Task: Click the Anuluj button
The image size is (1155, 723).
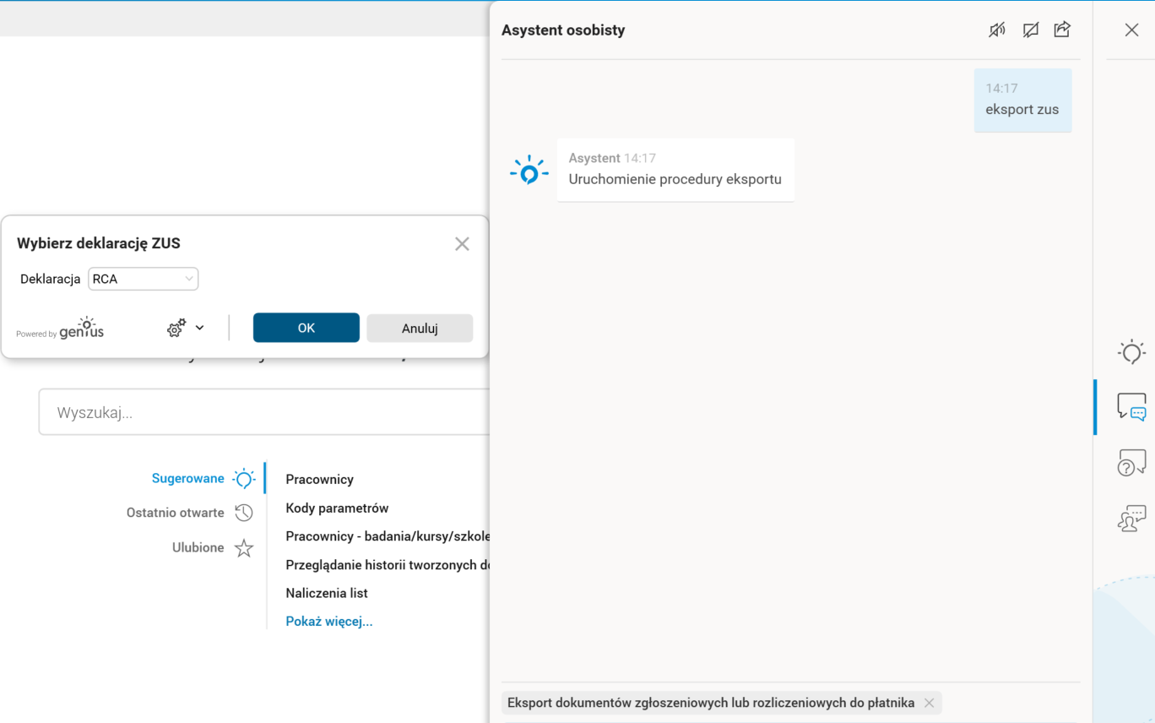Action: pos(420,328)
